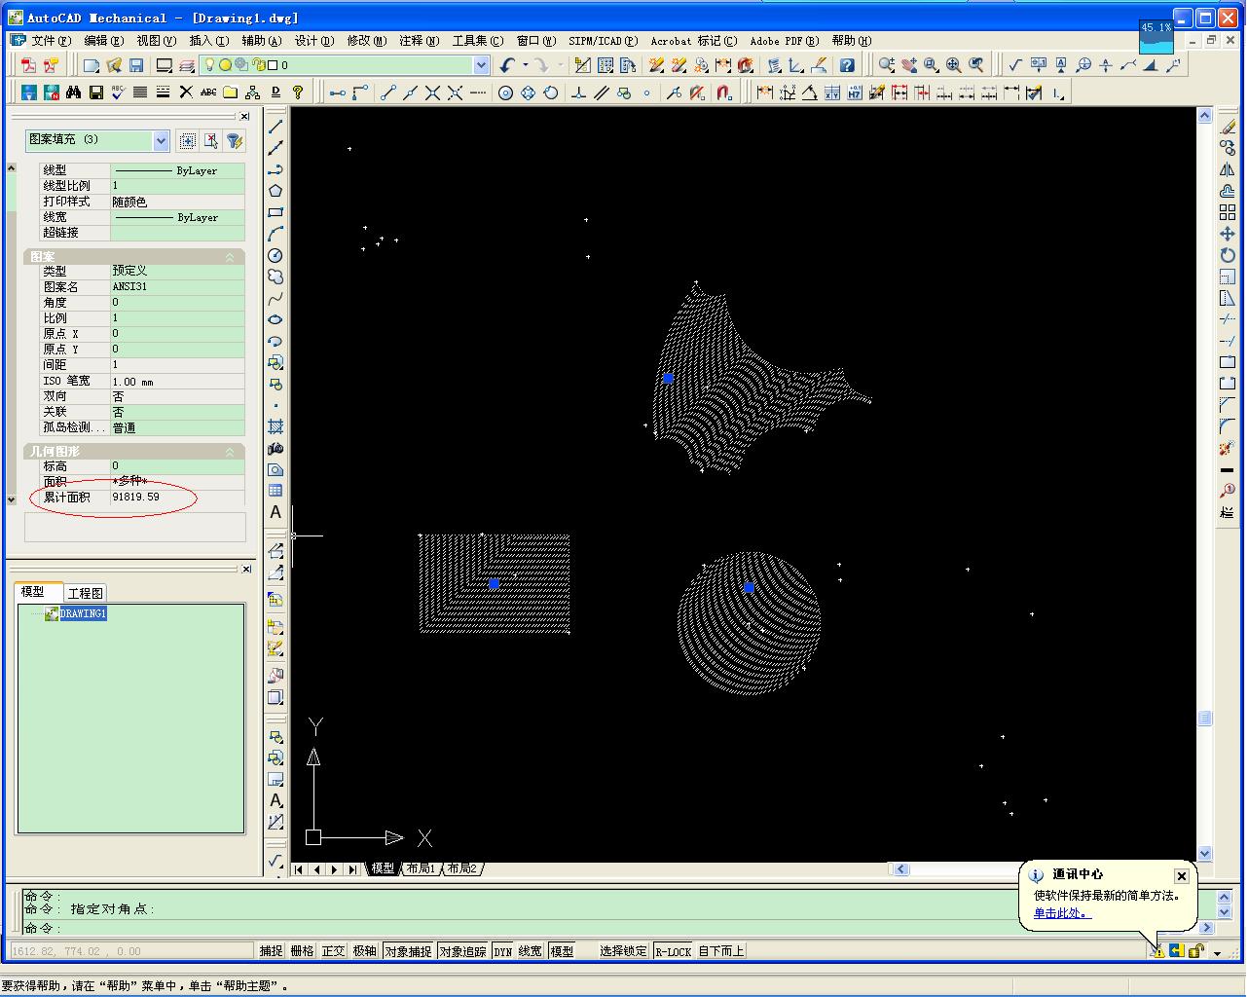Select the Polygon draw tool
The height and width of the screenshot is (997, 1248).
pyautogui.click(x=276, y=191)
